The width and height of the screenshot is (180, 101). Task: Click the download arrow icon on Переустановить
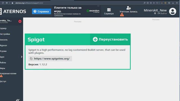click(95, 39)
